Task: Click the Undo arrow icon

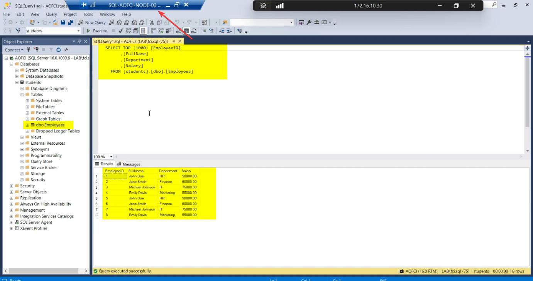Action: coord(177,22)
